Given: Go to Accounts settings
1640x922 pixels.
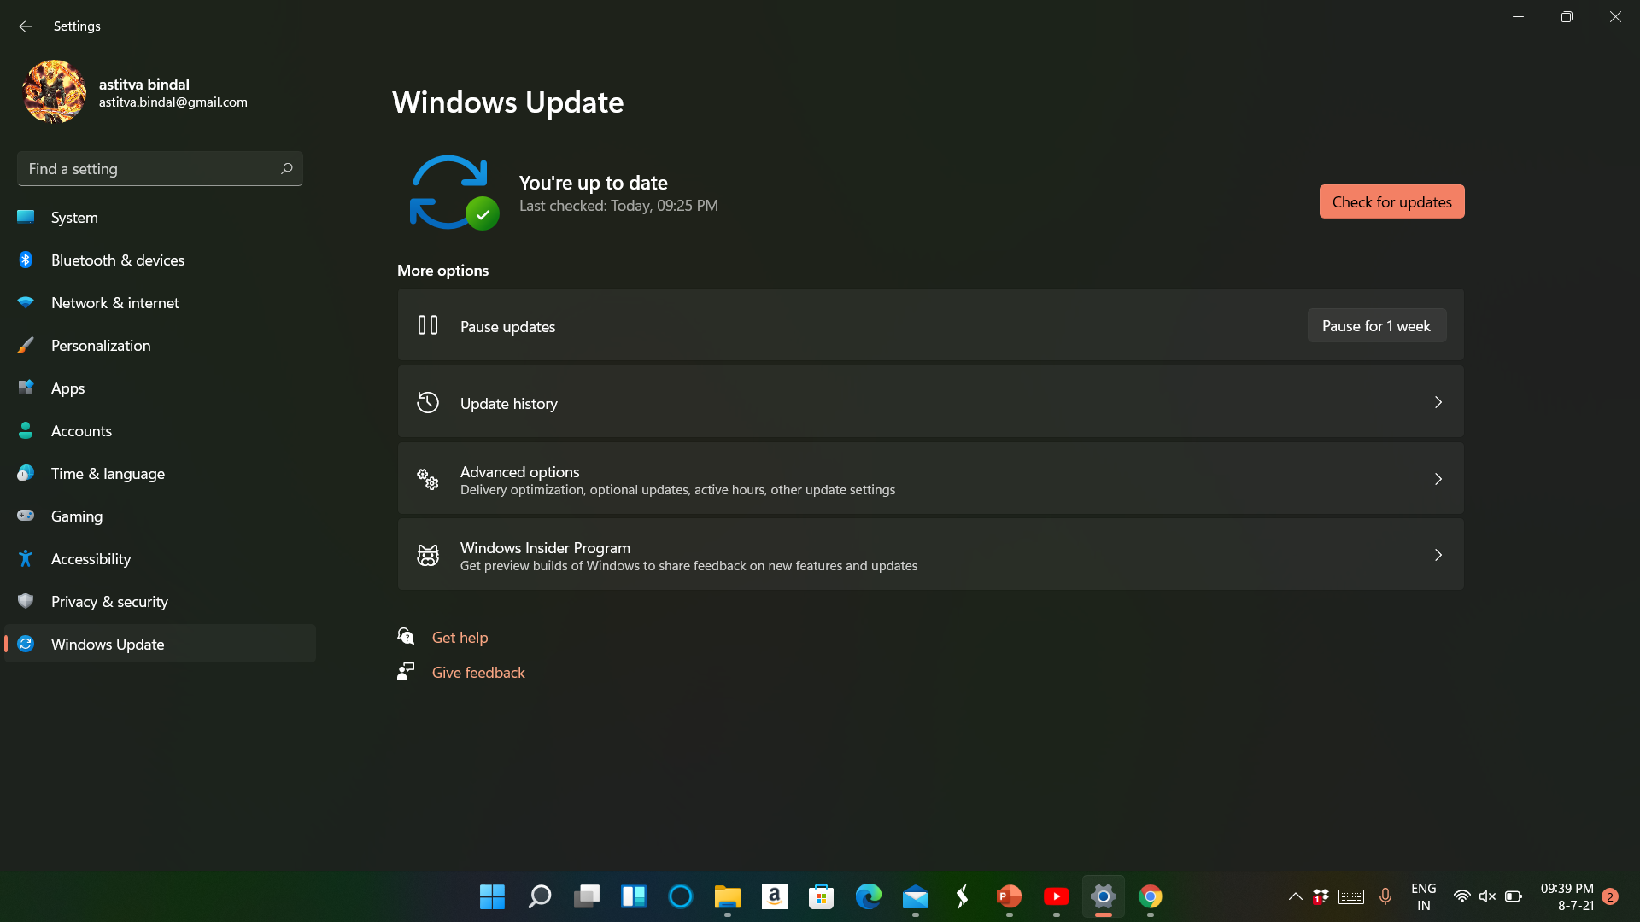Looking at the screenshot, I should coord(160,430).
